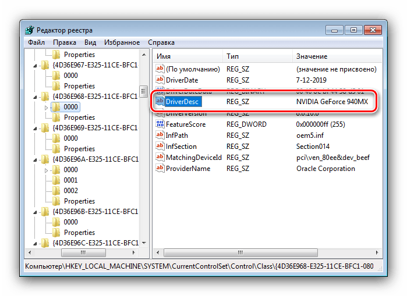This screenshot has width=407, height=296.
Task: Collapse the {4D36E96C-E325-11CE-BFC1 key
Action: point(35,244)
